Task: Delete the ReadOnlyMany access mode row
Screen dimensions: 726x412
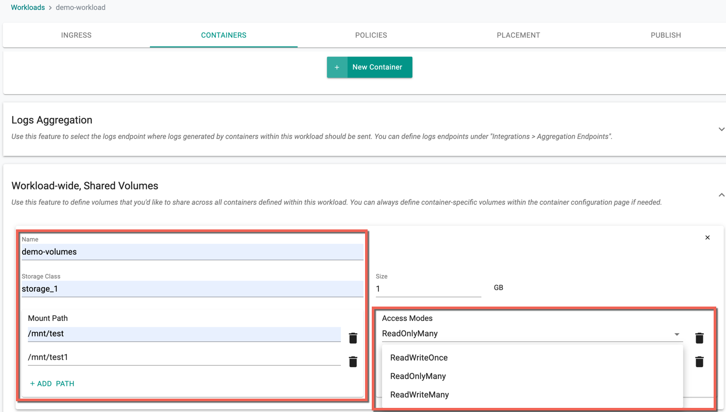Action: point(699,338)
